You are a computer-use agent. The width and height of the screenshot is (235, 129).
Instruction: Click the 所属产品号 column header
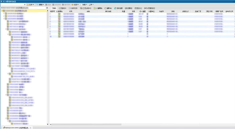(x=219, y=11)
